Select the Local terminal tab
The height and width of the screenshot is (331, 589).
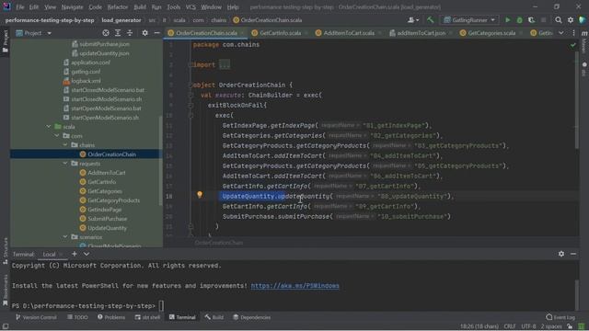tap(49, 254)
